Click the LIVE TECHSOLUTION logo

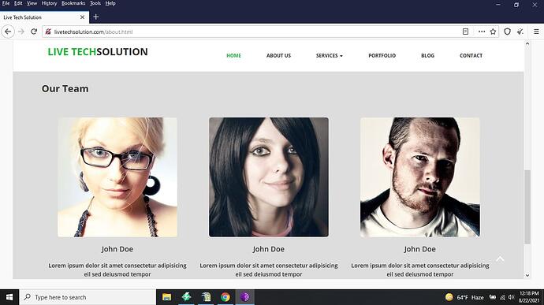tap(98, 52)
